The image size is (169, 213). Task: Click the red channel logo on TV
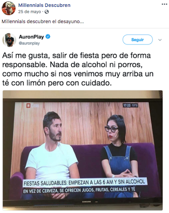pyautogui.click(x=28, y=106)
